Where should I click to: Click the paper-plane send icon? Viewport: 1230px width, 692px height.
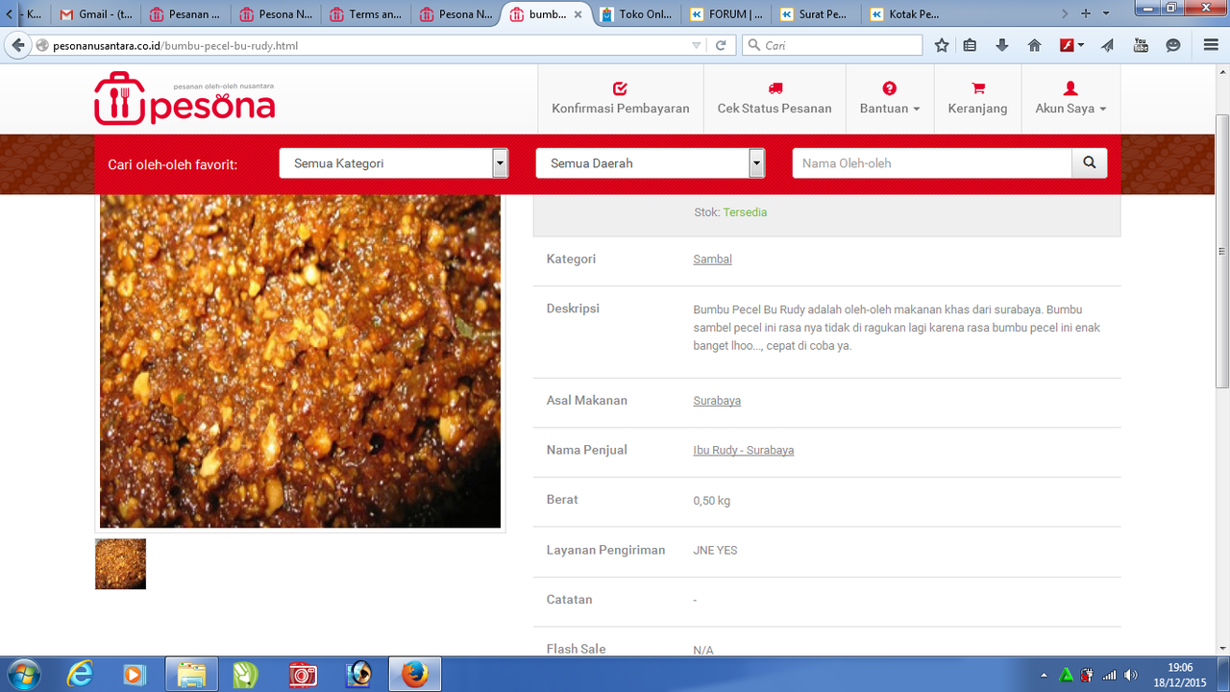1108,45
